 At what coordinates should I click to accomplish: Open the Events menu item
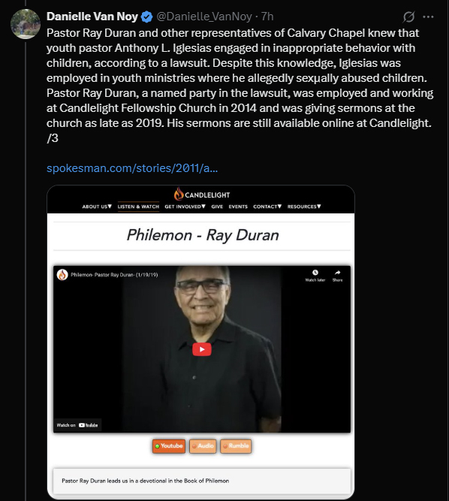[238, 207]
